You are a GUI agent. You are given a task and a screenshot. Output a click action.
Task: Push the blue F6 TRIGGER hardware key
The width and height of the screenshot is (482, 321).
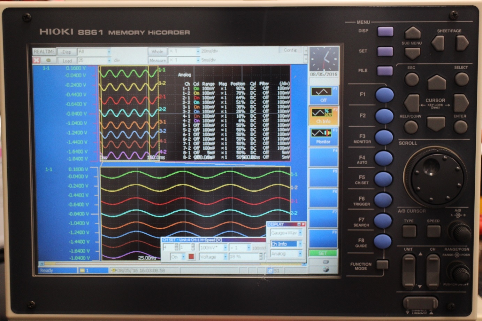click(383, 200)
